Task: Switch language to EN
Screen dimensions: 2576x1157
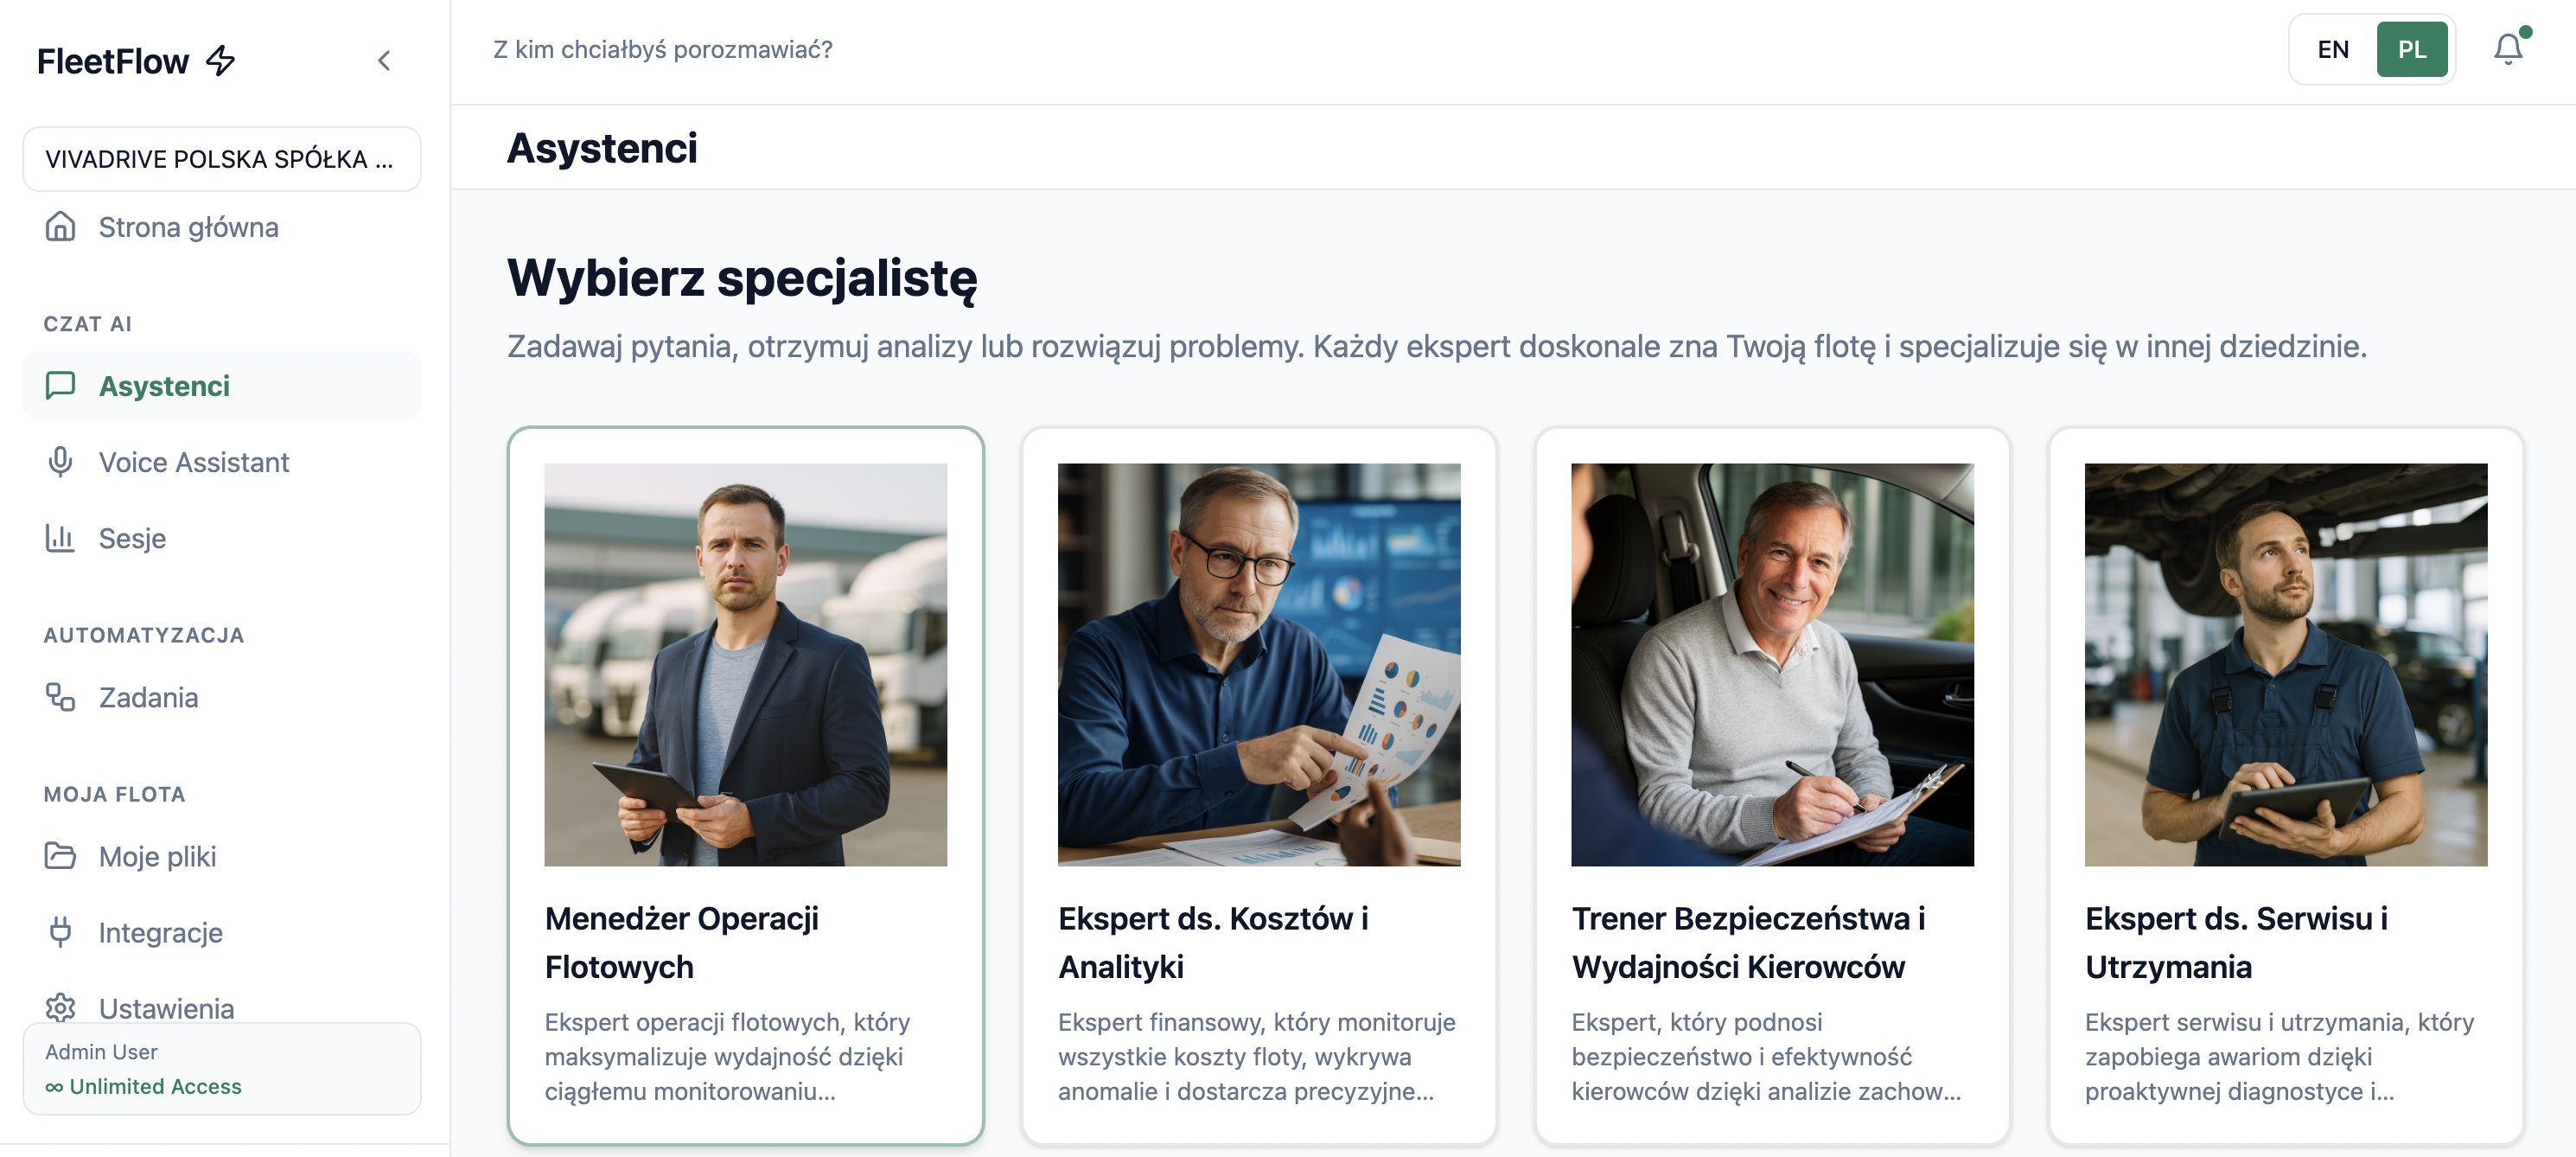Action: [x=2332, y=49]
